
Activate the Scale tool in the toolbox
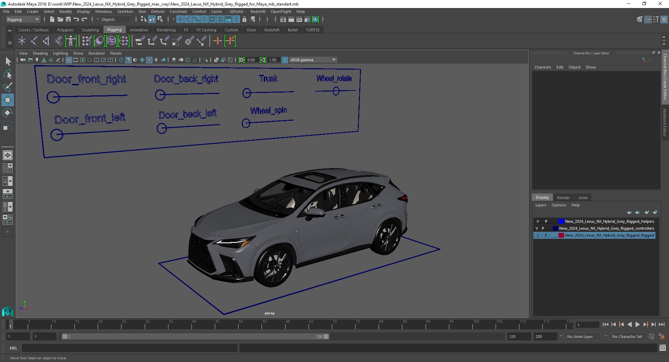8,125
